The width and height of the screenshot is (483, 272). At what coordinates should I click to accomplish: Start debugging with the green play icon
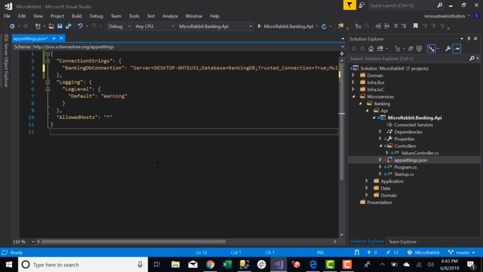tap(259, 26)
